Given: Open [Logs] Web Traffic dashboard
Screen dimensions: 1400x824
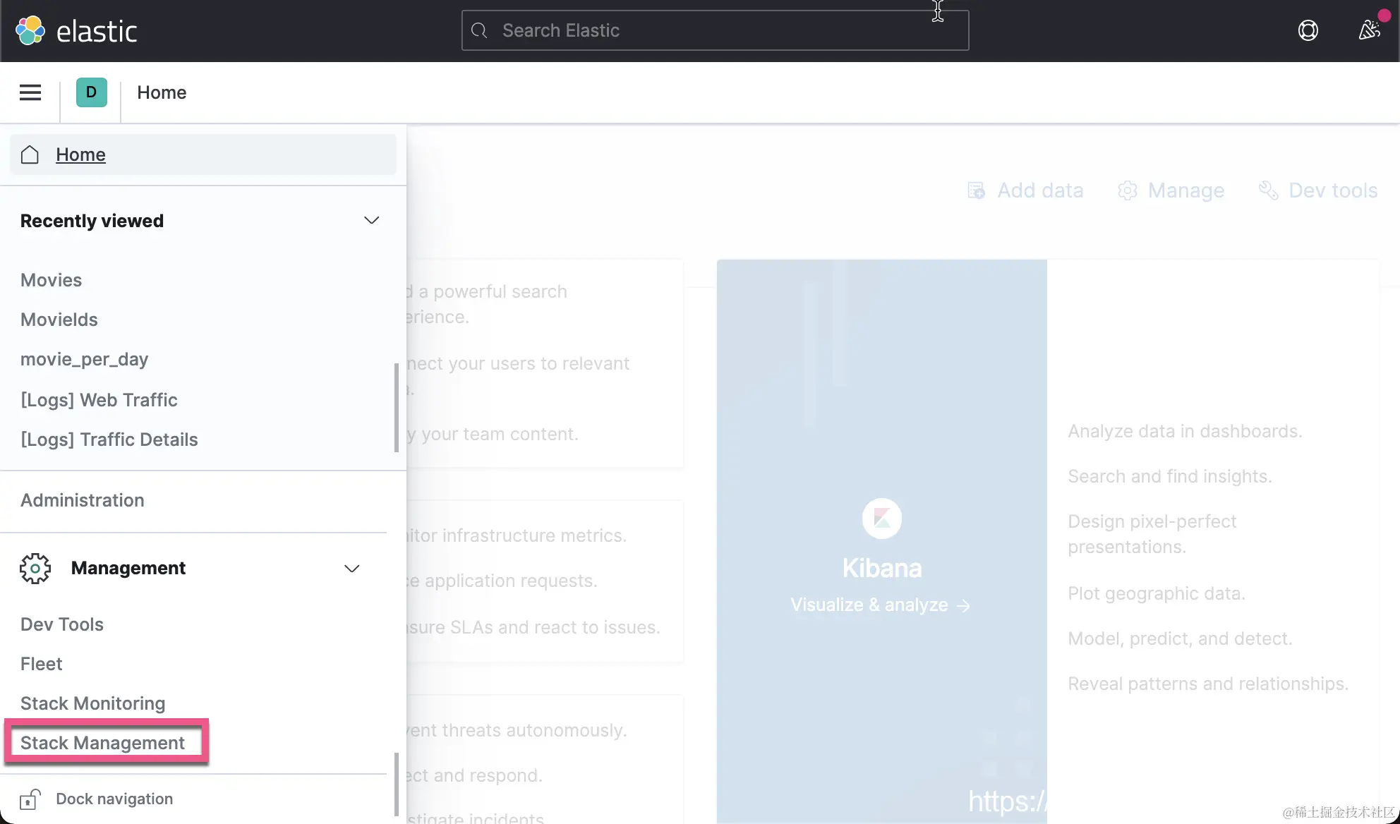Looking at the screenshot, I should pos(99,400).
